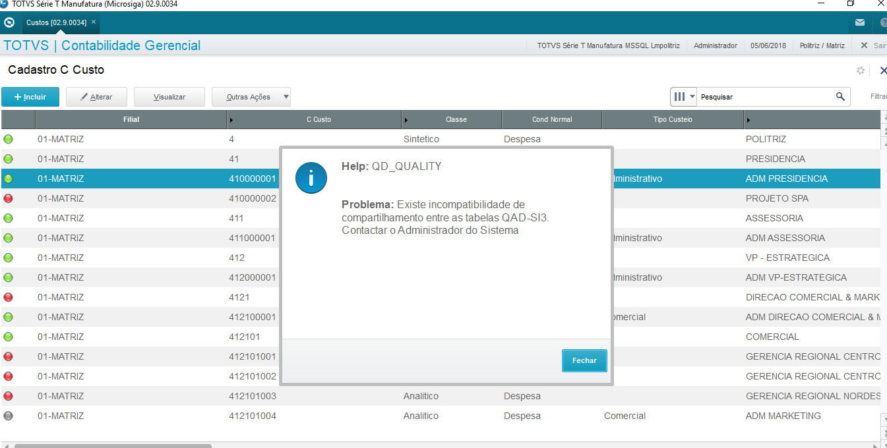Click the green status dot of row 4
887x448 pixels.
pos(8,139)
